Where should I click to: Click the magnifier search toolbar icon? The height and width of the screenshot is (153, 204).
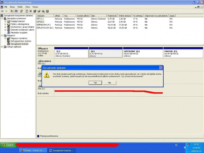(43, 11)
